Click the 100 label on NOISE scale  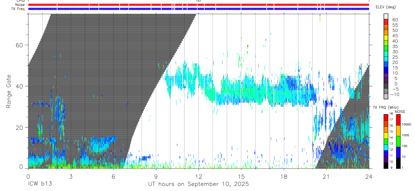[404, 146]
